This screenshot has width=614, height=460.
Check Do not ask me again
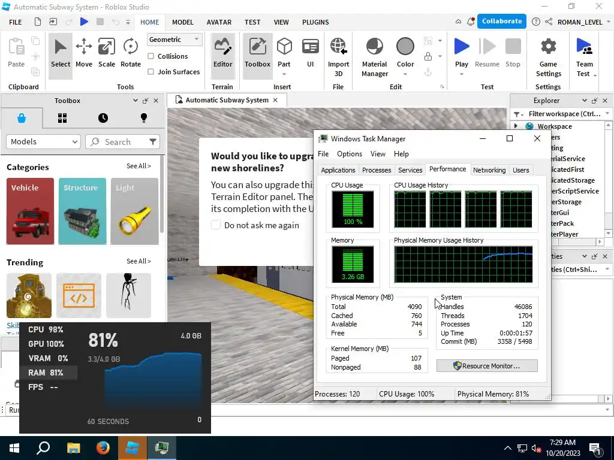coord(216,225)
